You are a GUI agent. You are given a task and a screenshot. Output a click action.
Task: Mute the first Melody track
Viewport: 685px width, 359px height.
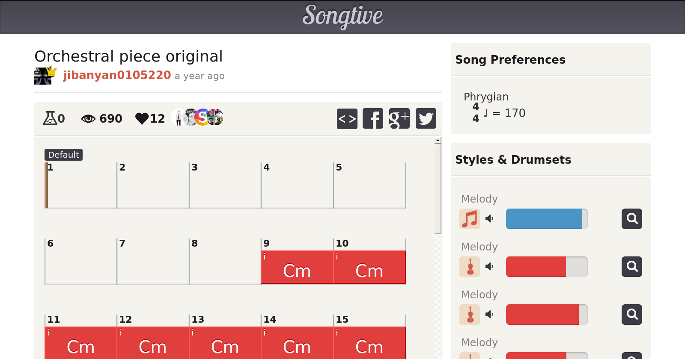coord(489,219)
